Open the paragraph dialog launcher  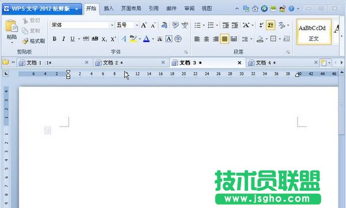pos(288,52)
